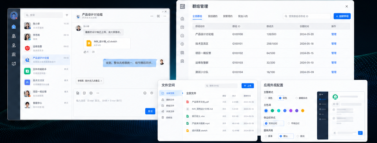Select the 跟随系统 theme radio button
The image size is (377, 143).
pos(296,98)
